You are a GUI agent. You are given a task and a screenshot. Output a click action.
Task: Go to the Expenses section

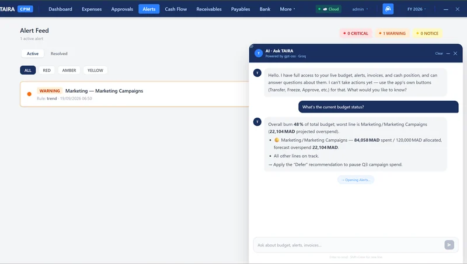pos(92,9)
